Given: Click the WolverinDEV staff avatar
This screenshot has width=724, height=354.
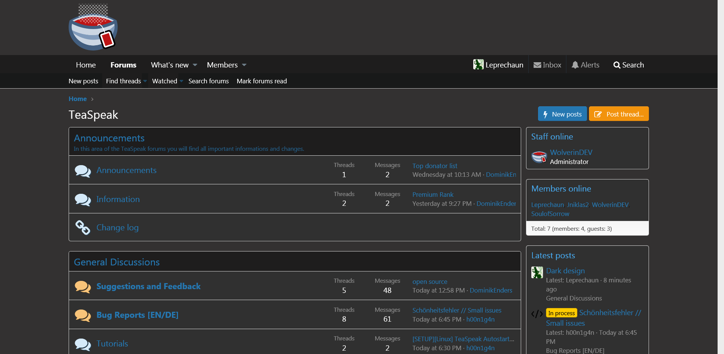Looking at the screenshot, I should (539, 156).
